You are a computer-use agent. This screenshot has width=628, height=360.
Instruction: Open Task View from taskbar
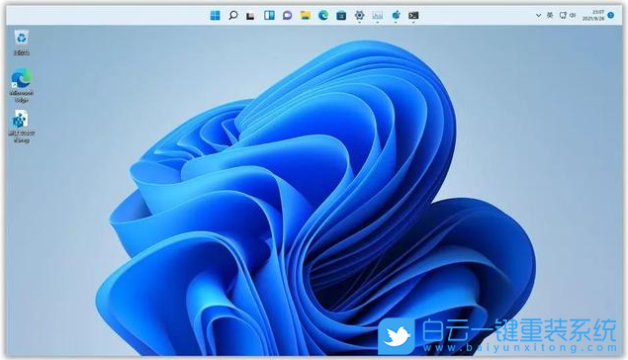(x=251, y=16)
